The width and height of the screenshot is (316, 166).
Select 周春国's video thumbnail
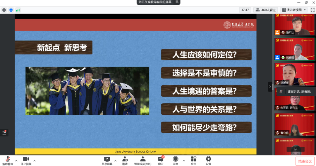(x=294, y=49)
